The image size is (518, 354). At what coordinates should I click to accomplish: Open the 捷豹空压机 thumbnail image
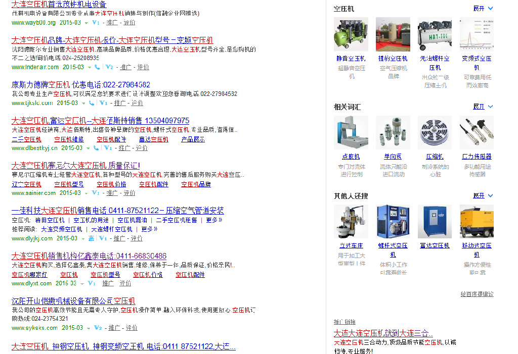click(393, 34)
